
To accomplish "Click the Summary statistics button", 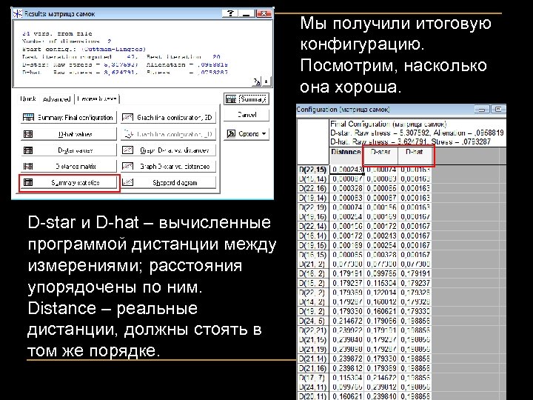I will [69, 183].
